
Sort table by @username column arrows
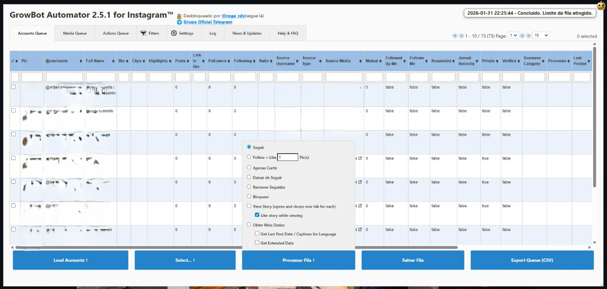(81, 61)
